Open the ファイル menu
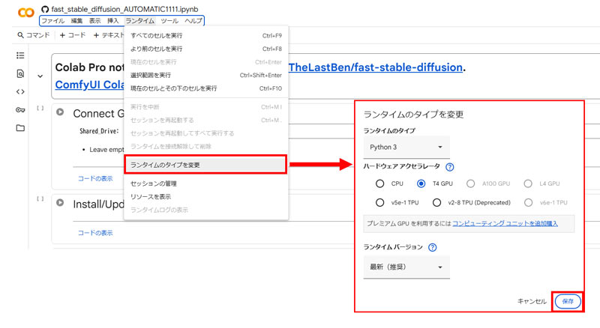This screenshot has height=328, width=600. point(53,21)
